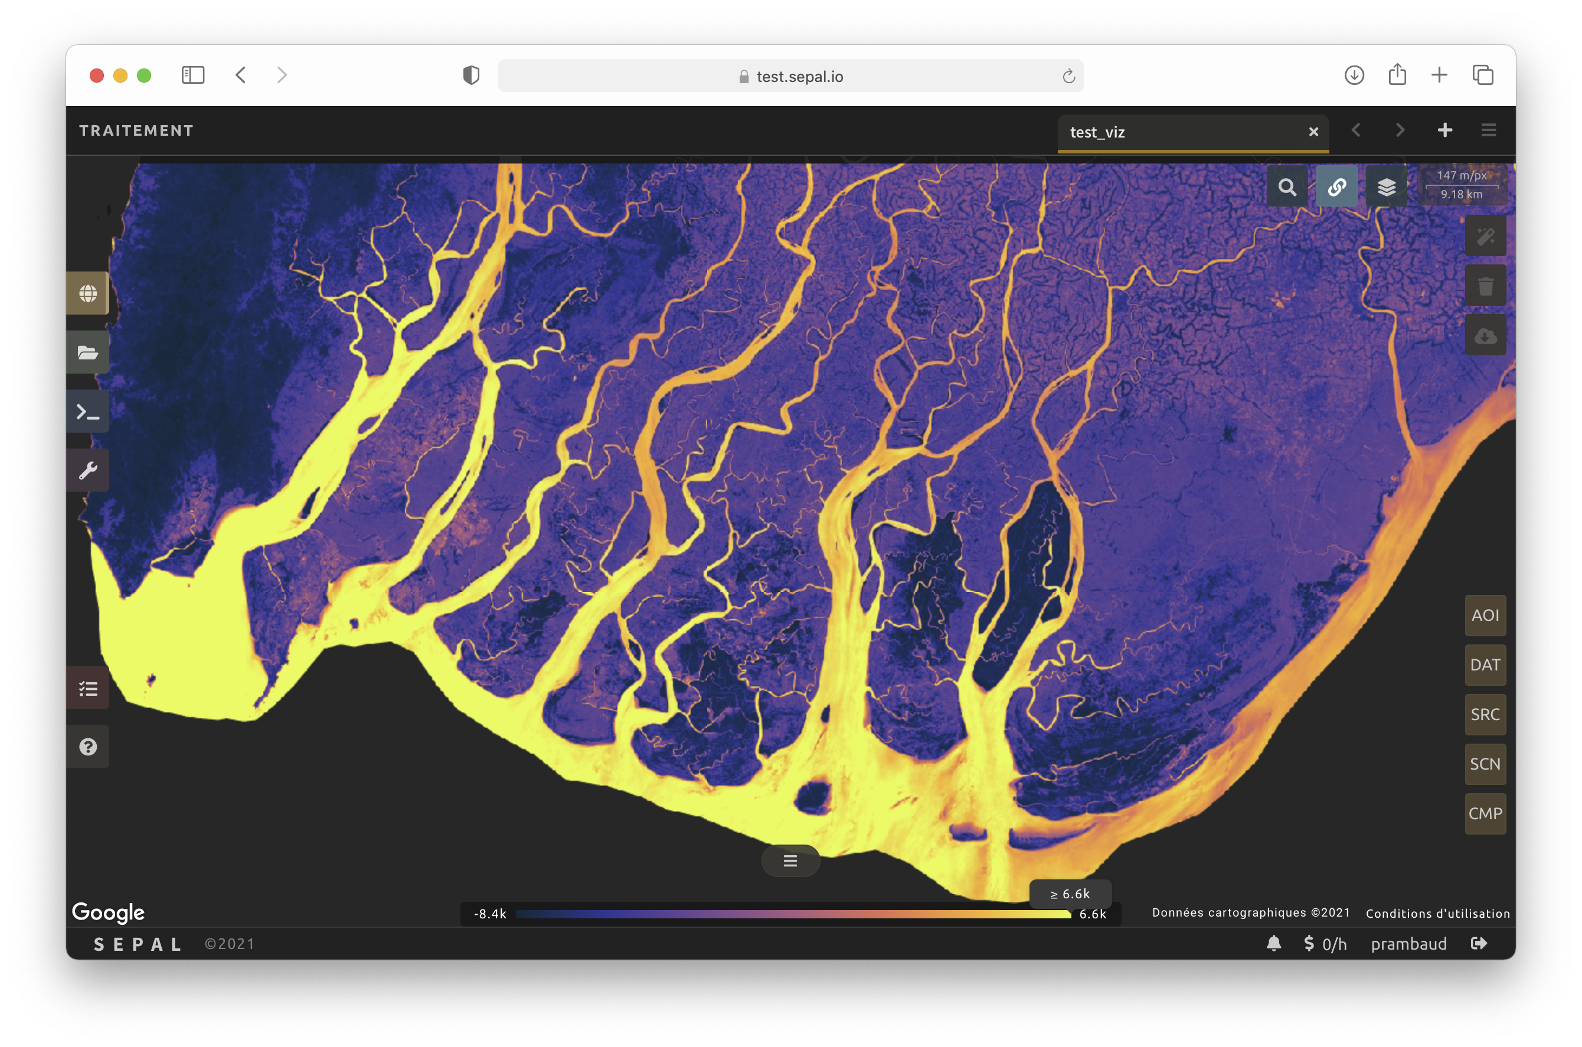
Task: Click the cloud download retrieve button
Action: (1485, 335)
